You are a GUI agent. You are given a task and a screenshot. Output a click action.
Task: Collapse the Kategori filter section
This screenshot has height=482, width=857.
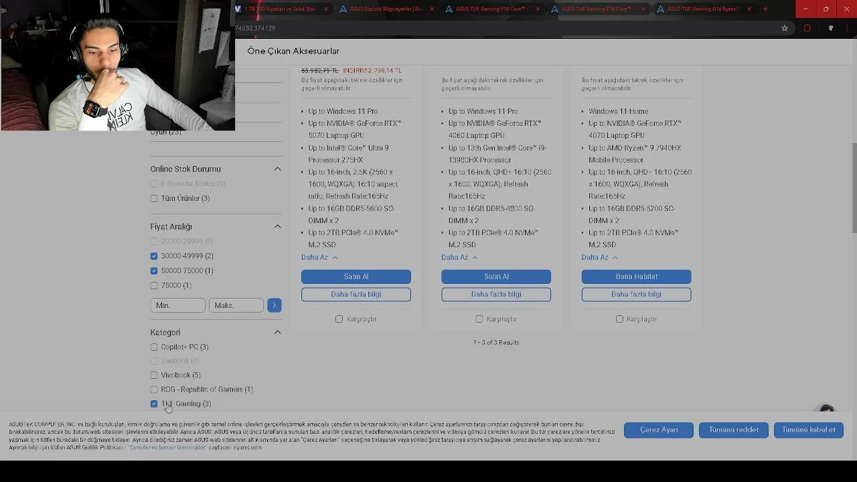(277, 332)
